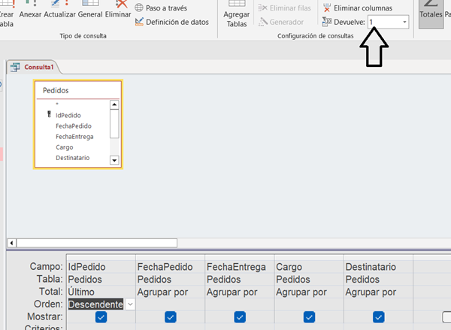Select the Anexar query type
The width and height of the screenshot is (451, 330).
[30, 10]
